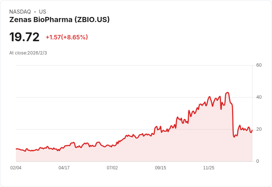Click the highest peak of the price line

pyautogui.click(x=228, y=92)
